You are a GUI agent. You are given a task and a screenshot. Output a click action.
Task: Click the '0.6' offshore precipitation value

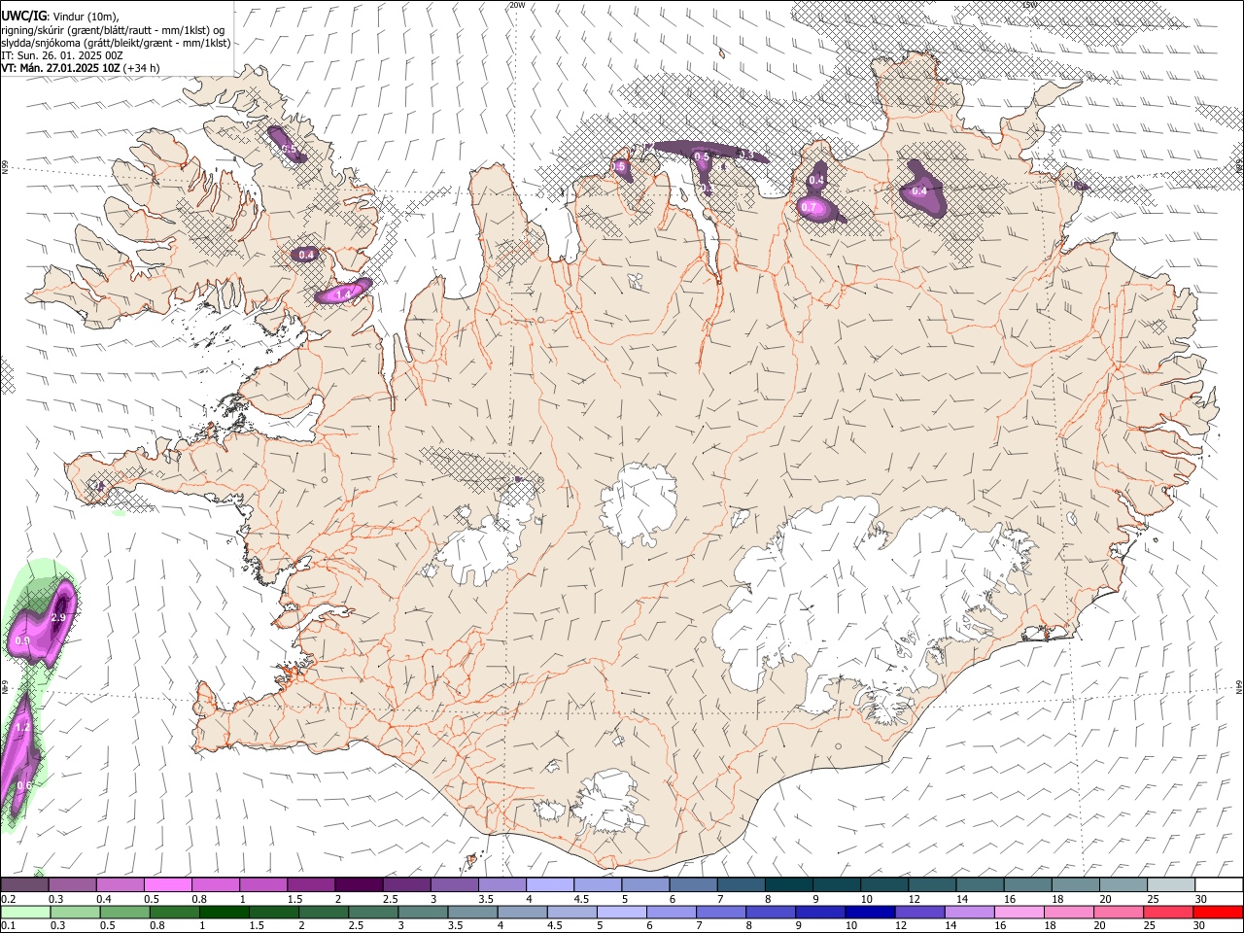click(25, 785)
